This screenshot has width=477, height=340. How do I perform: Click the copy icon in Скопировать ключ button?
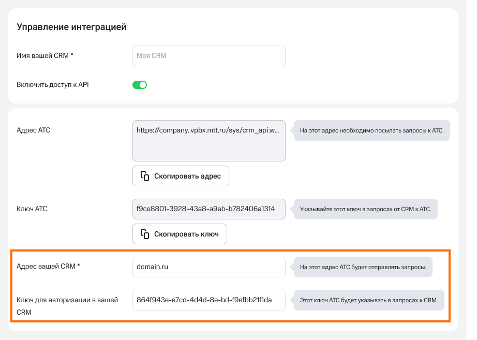(x=145, y=234)
